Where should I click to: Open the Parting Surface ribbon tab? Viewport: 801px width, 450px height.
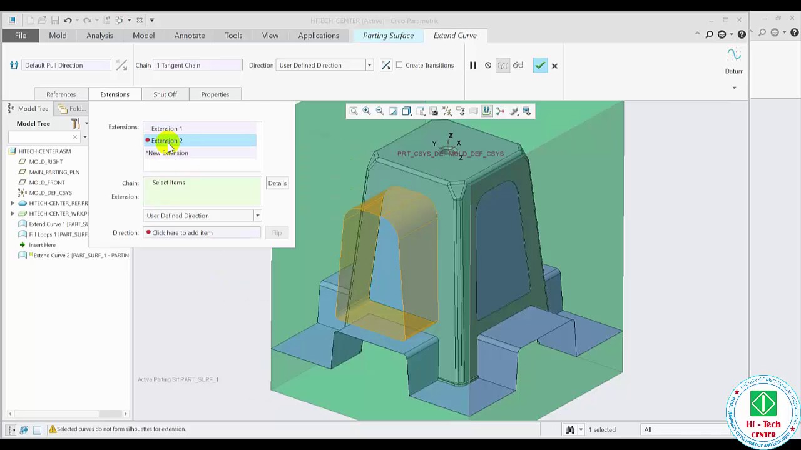click(x=388, y=36)
